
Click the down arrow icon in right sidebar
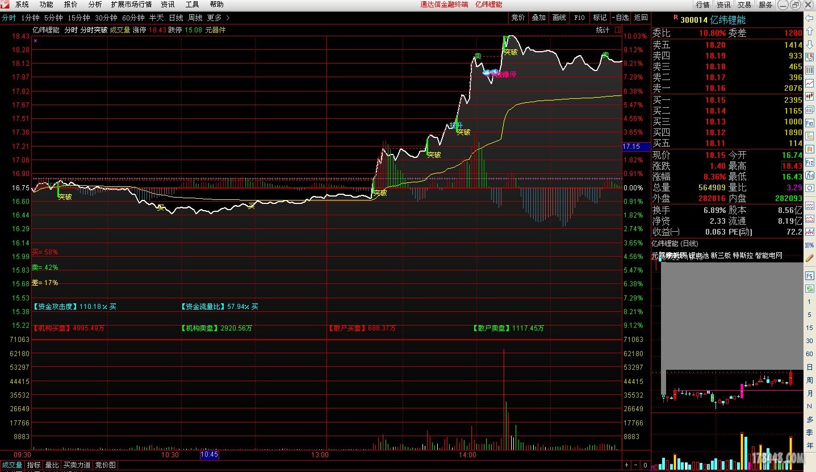click(x=810, y=44)
